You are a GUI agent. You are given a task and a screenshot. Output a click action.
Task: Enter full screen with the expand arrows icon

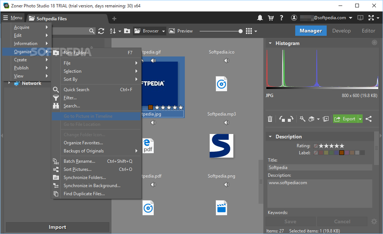[371, 18]
